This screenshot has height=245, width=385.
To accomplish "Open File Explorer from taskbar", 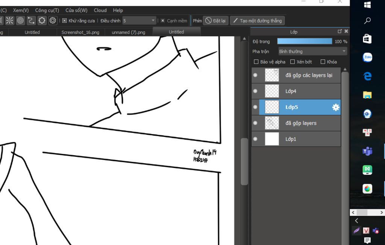I will pos(367,95).
